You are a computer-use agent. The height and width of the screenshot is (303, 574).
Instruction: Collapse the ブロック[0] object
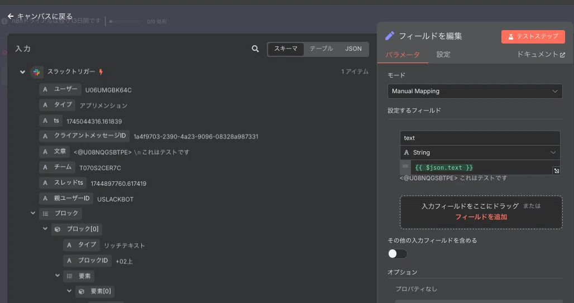click(45, 229)
